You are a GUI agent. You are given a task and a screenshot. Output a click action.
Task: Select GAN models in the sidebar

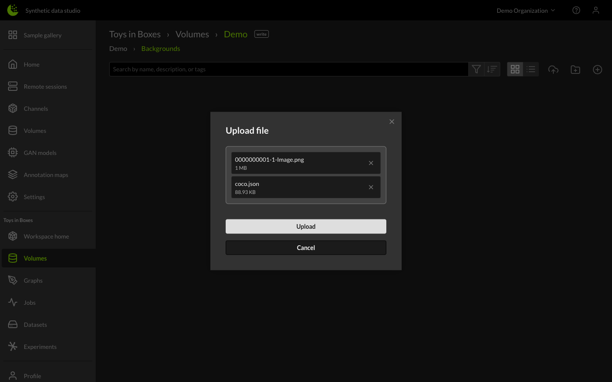[x=40, y=152]
